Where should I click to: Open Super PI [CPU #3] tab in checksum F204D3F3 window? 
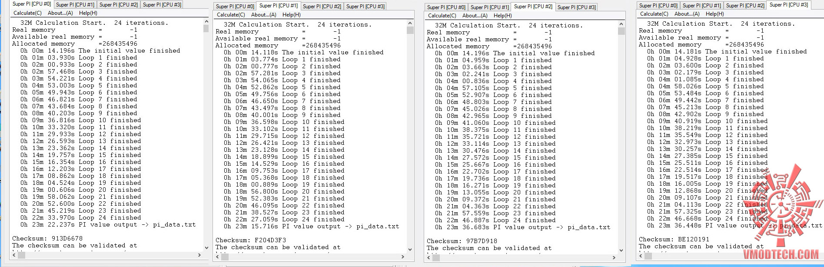(x=365, y=7)
